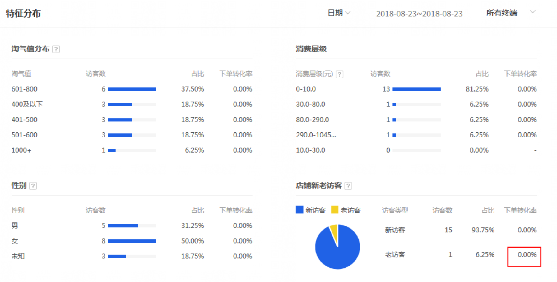Click 50.00% share for 女
557x282 pixels.
click(193, 241)
